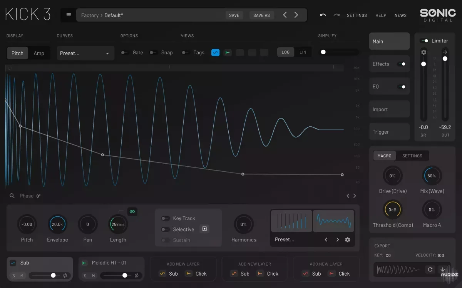Click the redo arrow icon
This screenshot has width=462, height=288.
tap(336, 15)
